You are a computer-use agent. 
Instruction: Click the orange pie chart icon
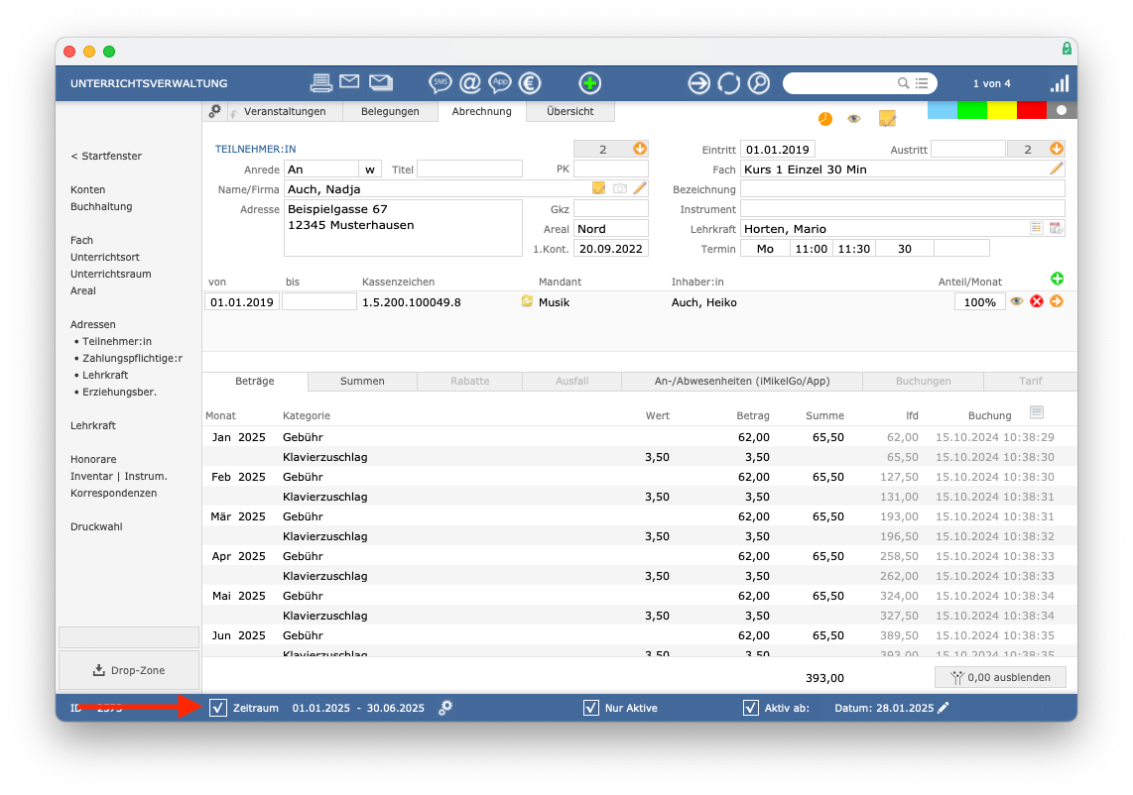click(825, 119)
